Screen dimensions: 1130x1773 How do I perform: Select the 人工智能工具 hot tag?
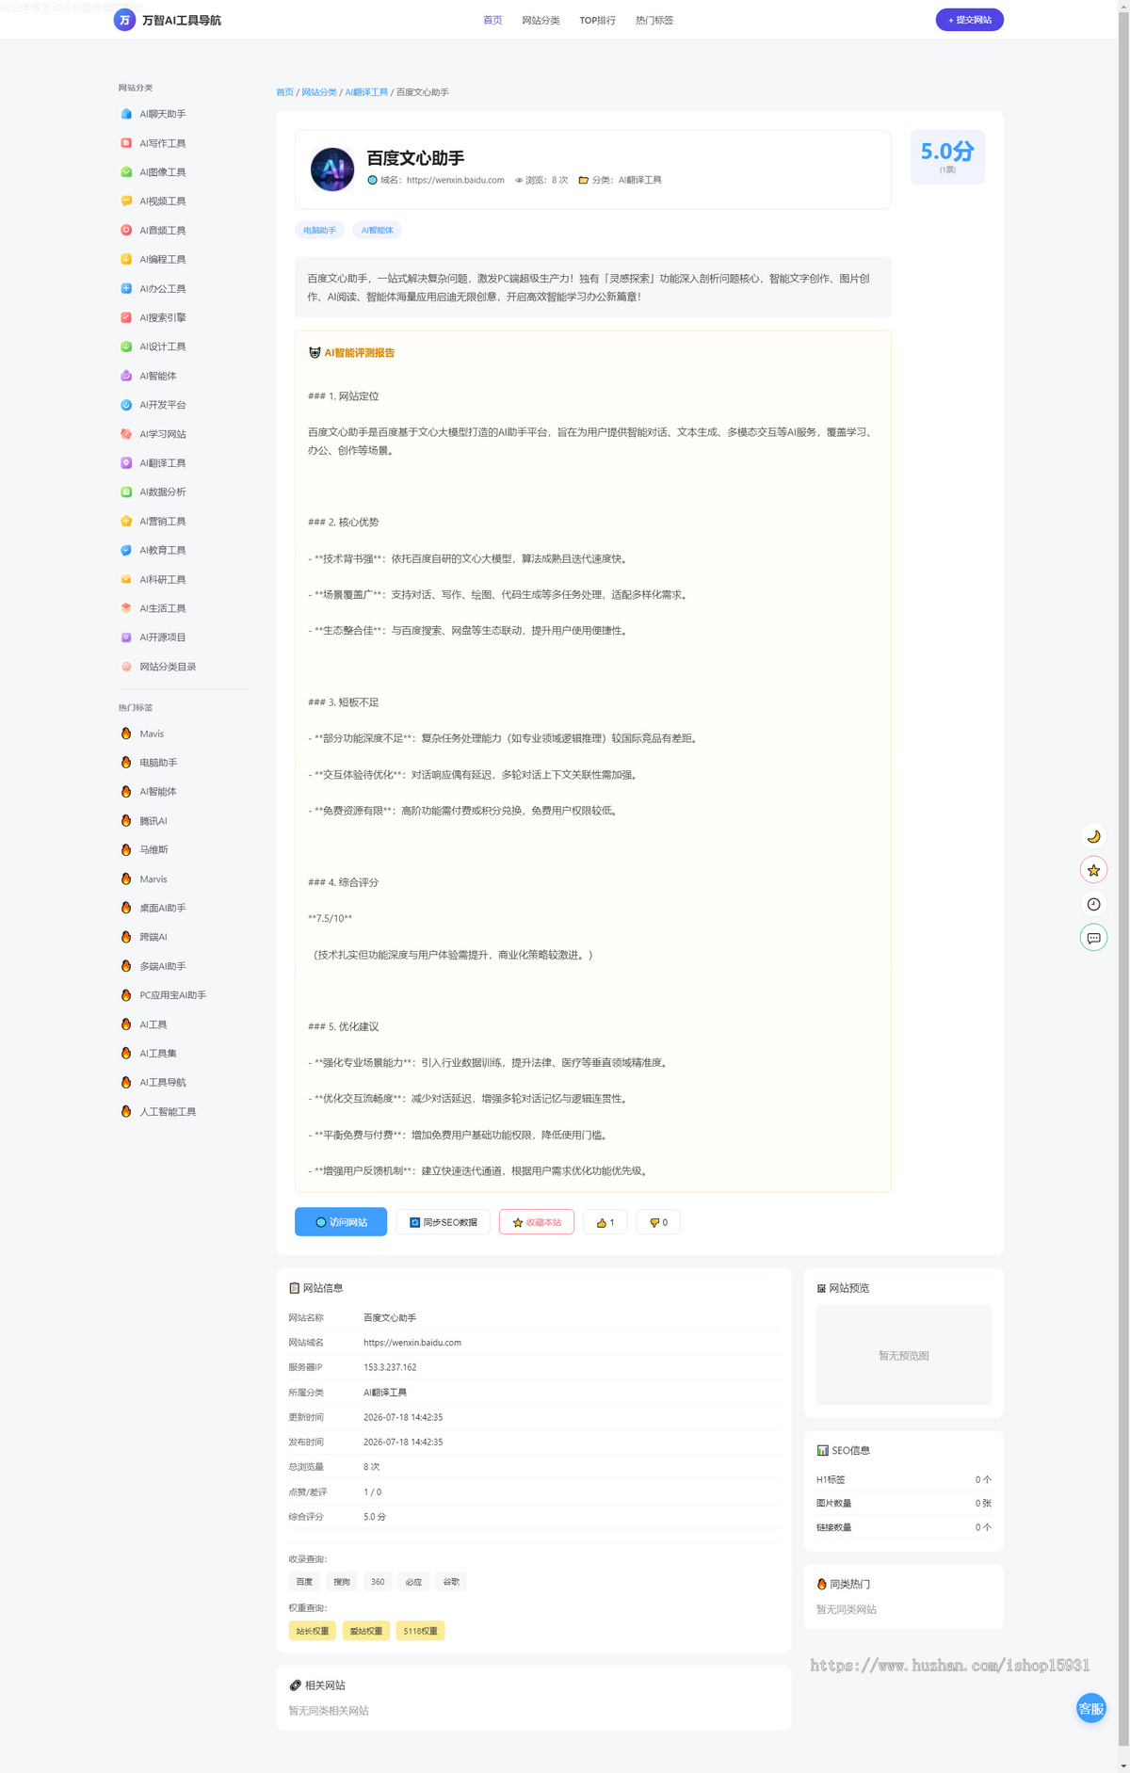pyautogui.click(x=168, y=1111)
